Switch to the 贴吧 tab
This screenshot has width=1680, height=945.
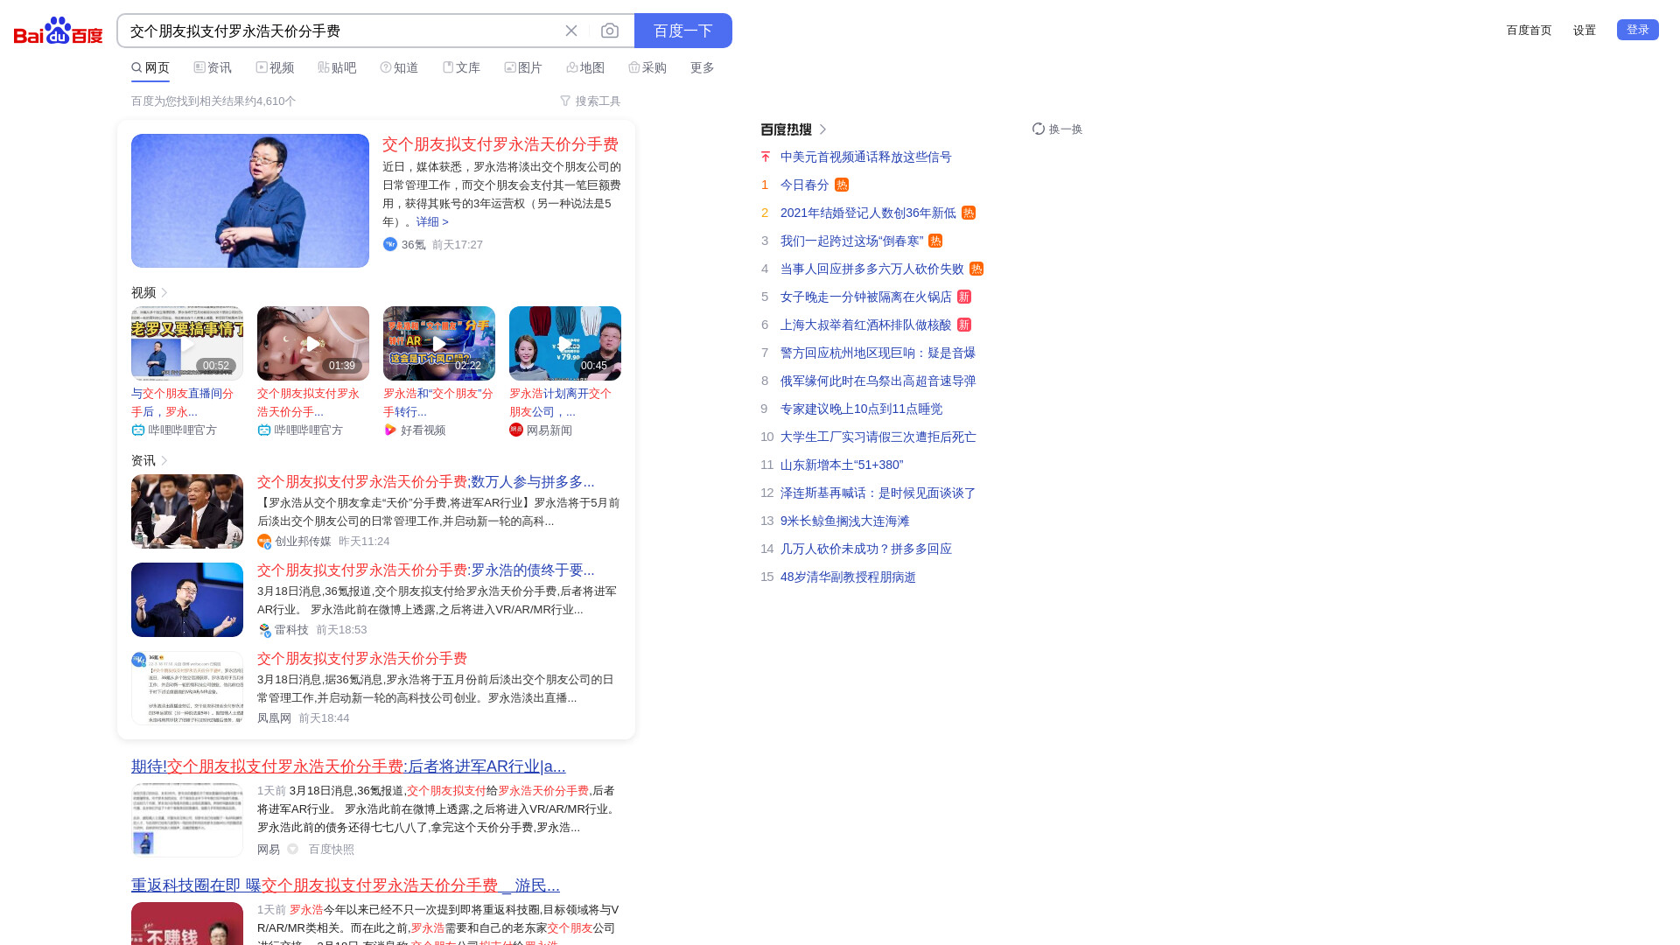pos(337,67)
